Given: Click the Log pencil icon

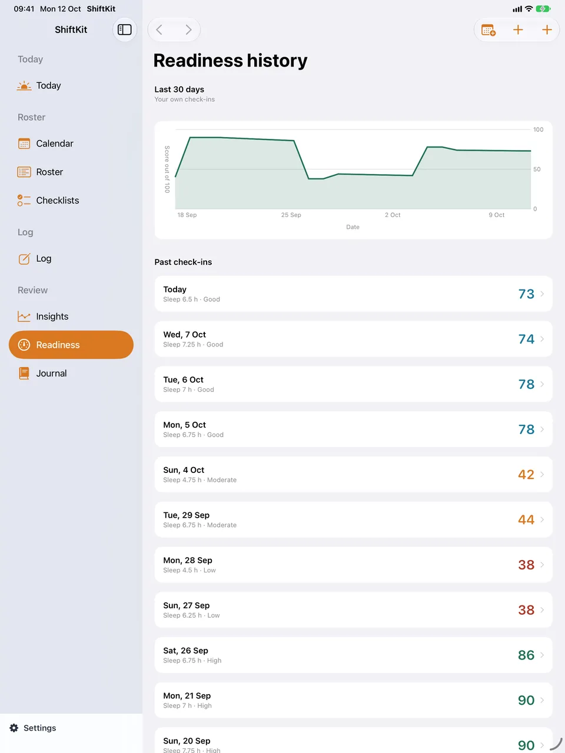Looking at the screenshot, I should 24,258.
